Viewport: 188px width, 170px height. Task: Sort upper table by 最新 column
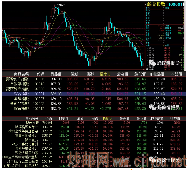[74, 74]
